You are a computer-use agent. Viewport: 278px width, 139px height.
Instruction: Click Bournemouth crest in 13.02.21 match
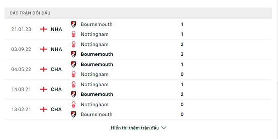(74, 114)
